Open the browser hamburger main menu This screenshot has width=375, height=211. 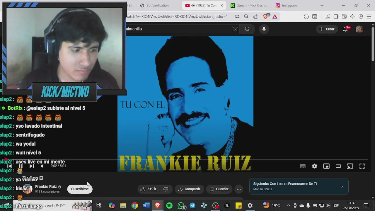369,17
